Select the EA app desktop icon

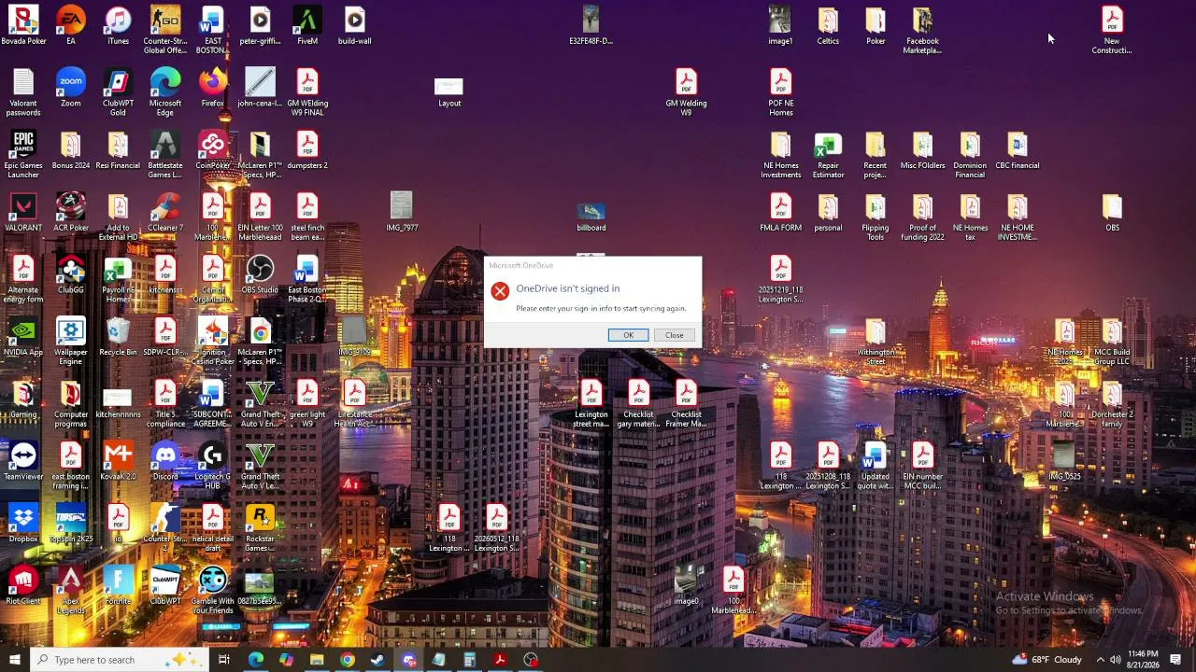click(71, 26)
